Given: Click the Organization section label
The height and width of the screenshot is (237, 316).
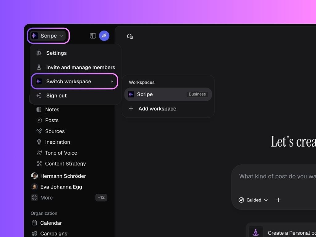Looking at the screenshot, I should point(44,213).
